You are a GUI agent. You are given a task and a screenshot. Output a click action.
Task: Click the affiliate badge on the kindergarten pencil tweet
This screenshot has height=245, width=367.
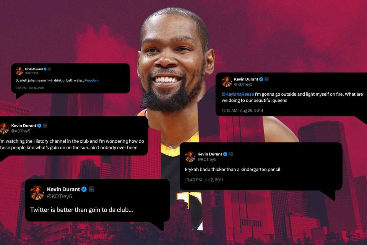tap(231, 154)
